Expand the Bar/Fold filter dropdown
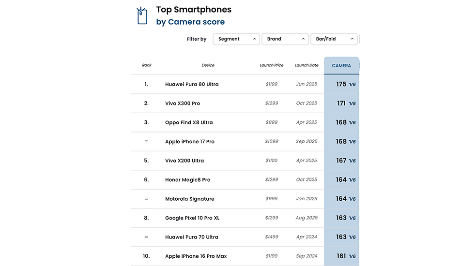Screen dimensions: 460x266 [334, 39]
